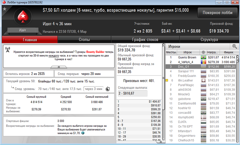Select player trifanidze1

click(201, 131)
